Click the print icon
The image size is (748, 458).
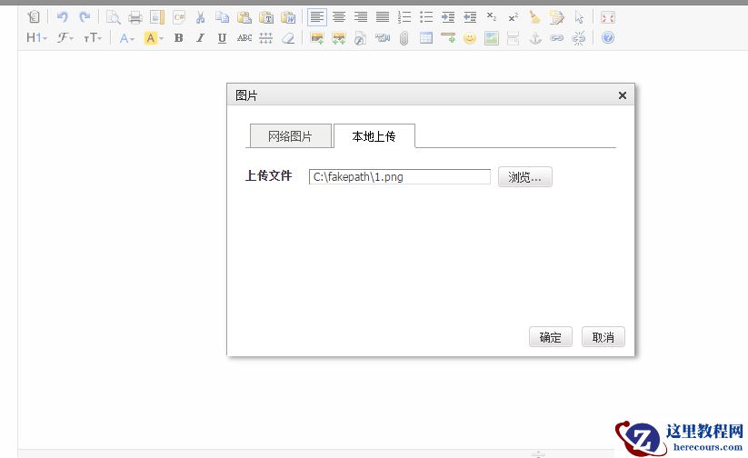point(135,17)
